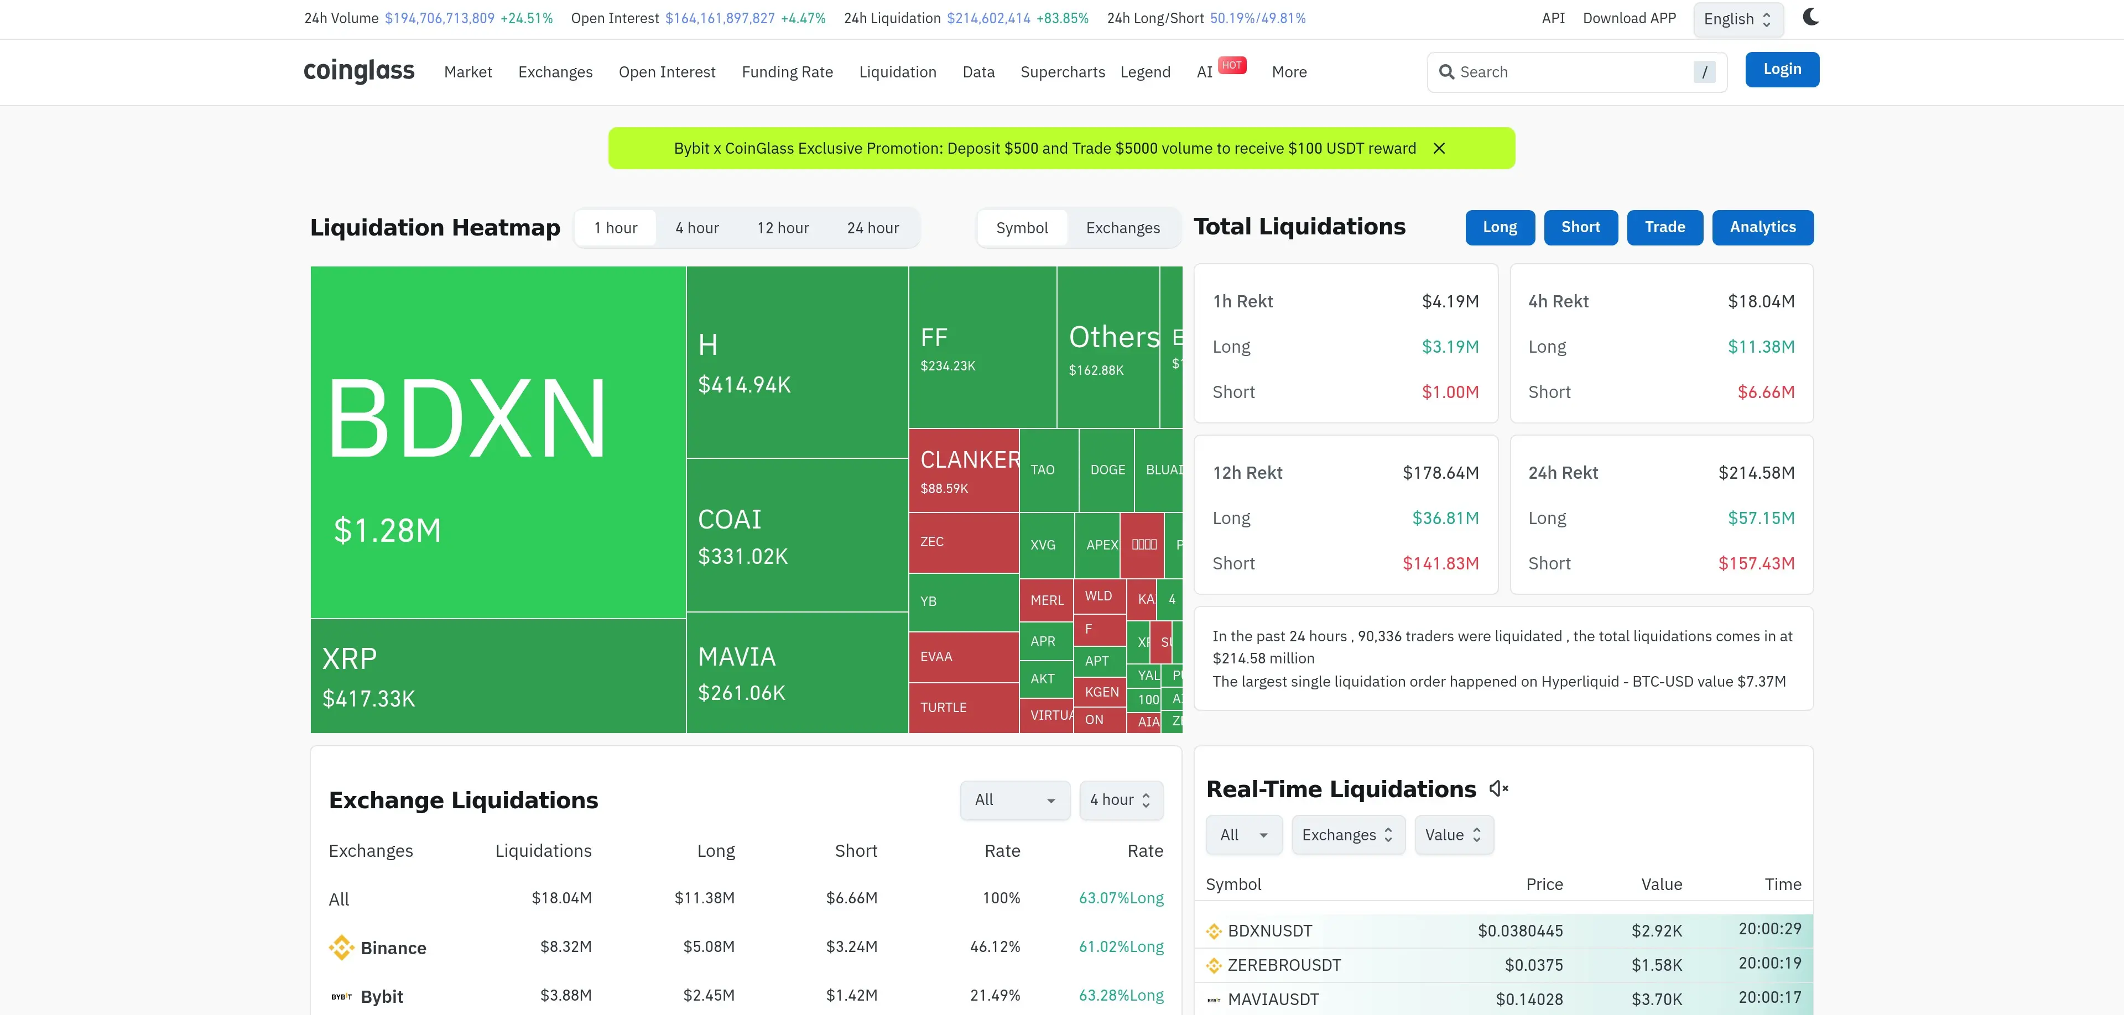Image resolution: width=2124 pixels, height=1015 pixels.
Task: Click the coinglass logo
Action: [x=358, y=71]
